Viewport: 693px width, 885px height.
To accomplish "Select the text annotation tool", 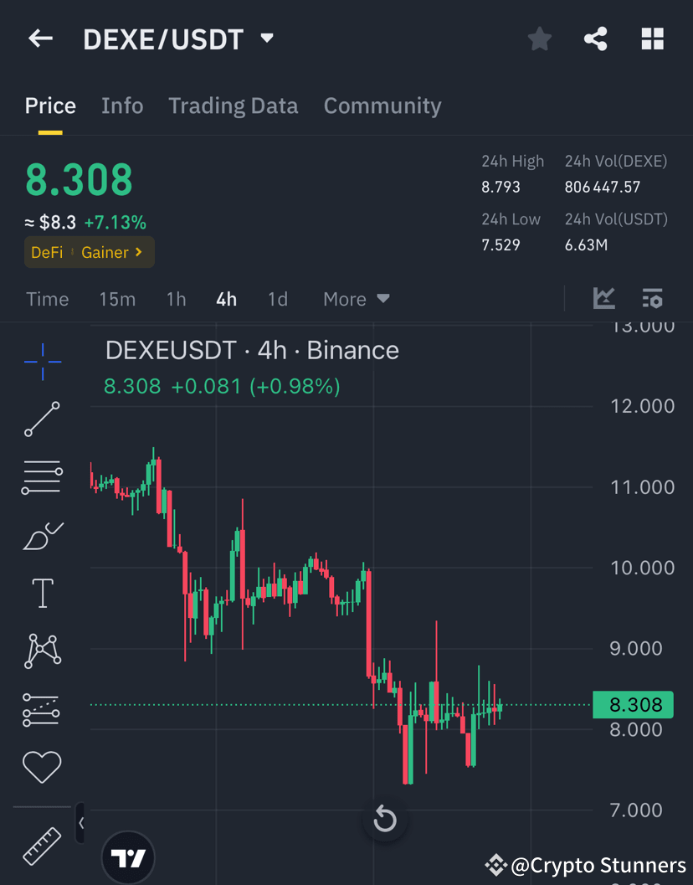I will click(42, 592).
